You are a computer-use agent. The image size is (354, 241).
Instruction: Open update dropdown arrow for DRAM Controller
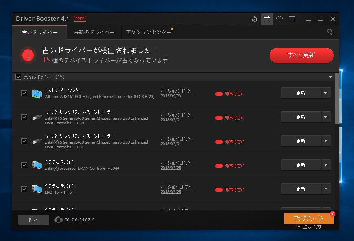point(326,165)
